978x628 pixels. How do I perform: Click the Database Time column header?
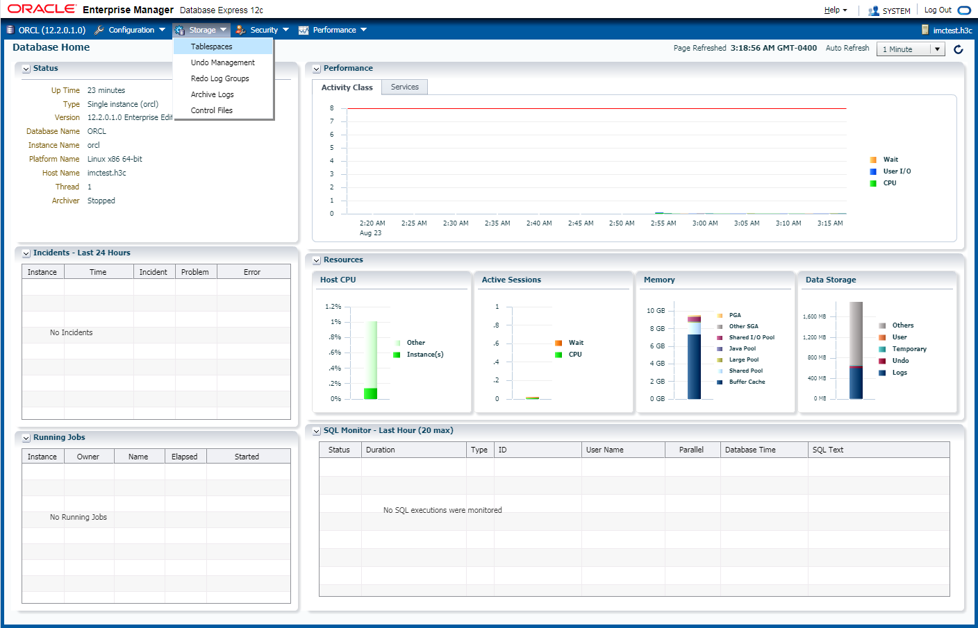(x=764, y=450)
